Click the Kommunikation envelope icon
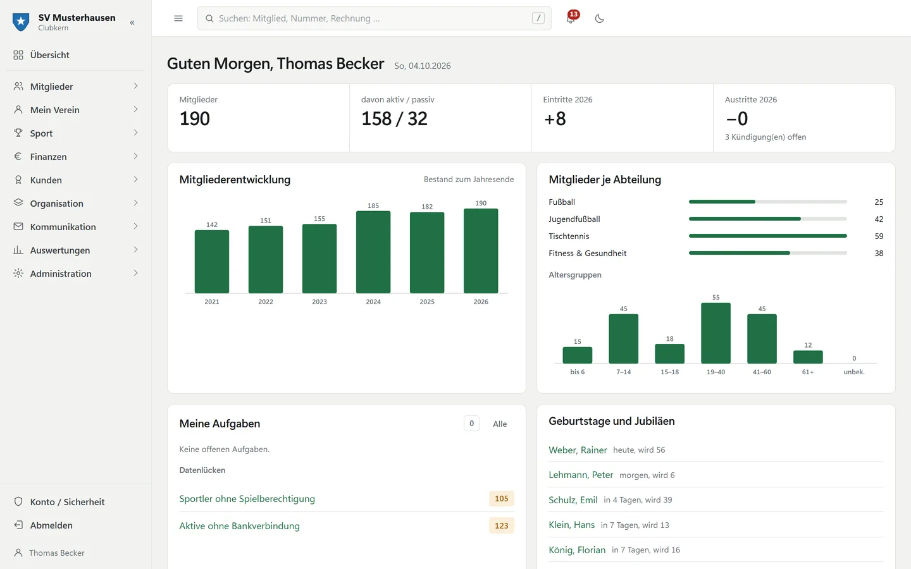This screenshot has width=911, height=569. tap(18, 226)
